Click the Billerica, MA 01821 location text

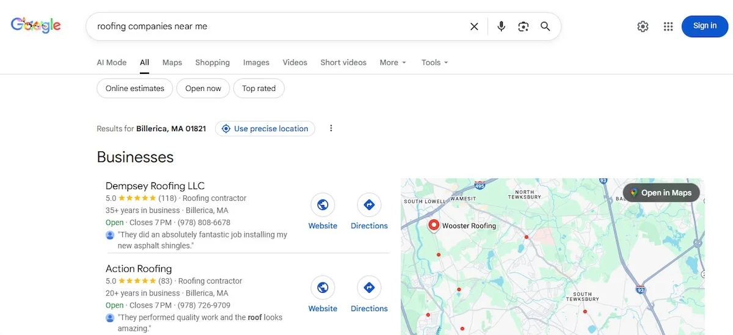pos(171,129)
